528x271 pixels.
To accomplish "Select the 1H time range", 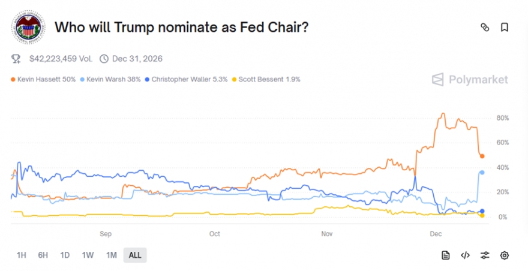I will pyautogui.click(x=22, y=255).
